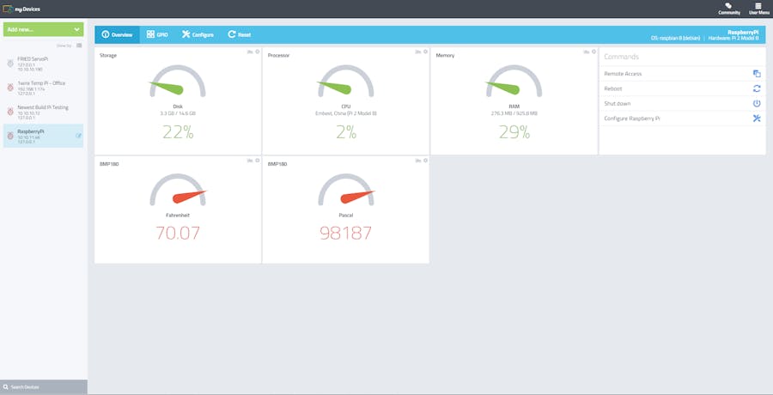
Task: Click the edit icon beside RaspberryPi device
Action: click(78, 136)
